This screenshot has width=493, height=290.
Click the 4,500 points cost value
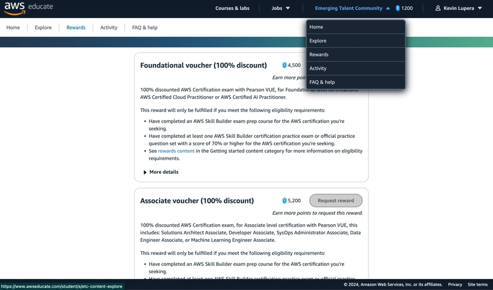(x=295, y=65)
